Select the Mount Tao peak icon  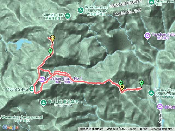pos(151,2)
